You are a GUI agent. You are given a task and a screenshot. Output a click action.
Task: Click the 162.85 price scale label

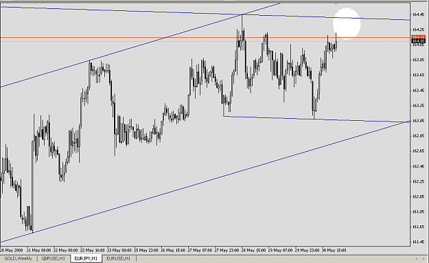[x=418, y=136]
